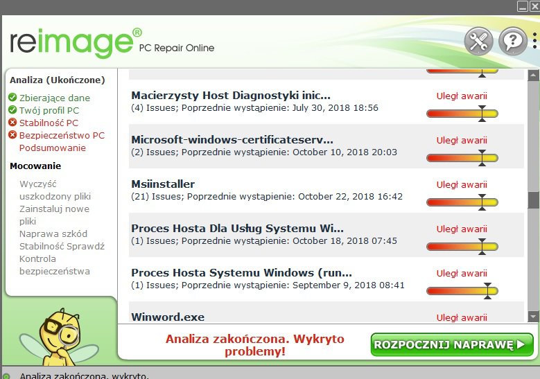
Task: Open the help question mark icon
Action: point(512,42)
